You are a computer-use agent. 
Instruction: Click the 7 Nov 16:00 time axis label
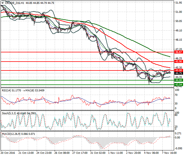point(169,153)
